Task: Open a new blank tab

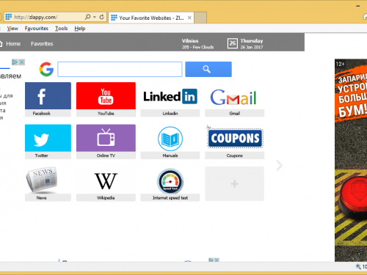Action: click(200, 18)
